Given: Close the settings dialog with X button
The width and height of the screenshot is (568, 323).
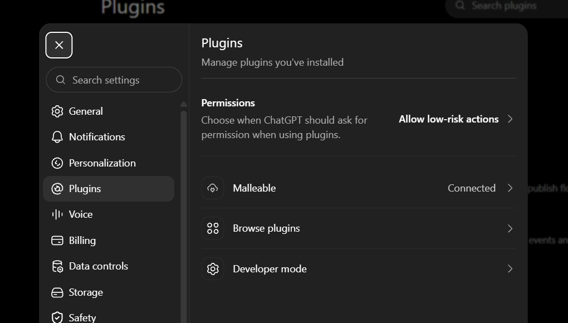Looking at the screenshot, I should (x=59, y=45).
